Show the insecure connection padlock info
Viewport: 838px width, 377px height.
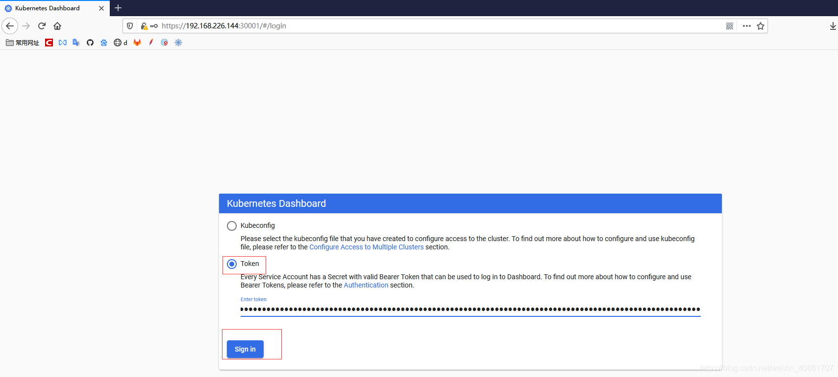tap(144, 26)
